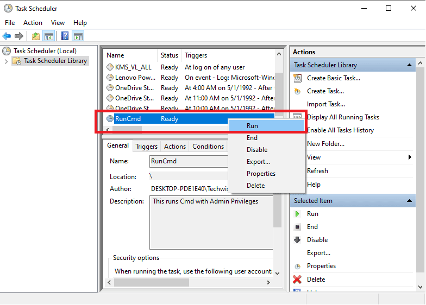Switch to the Triggers tab

click(x=146, y=147)
